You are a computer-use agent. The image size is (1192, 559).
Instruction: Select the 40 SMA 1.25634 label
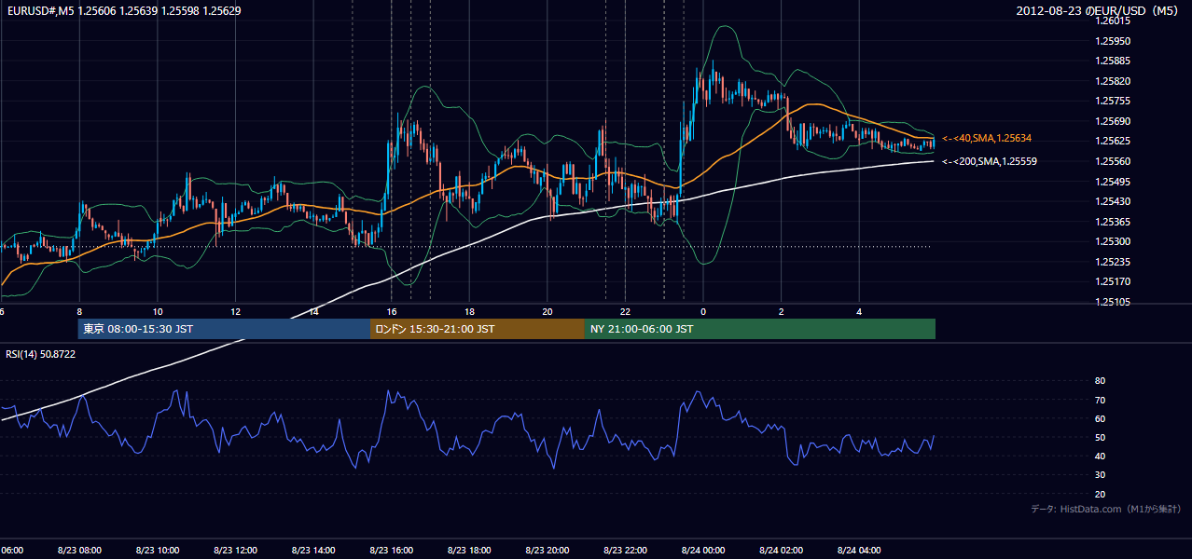(987, 139)
